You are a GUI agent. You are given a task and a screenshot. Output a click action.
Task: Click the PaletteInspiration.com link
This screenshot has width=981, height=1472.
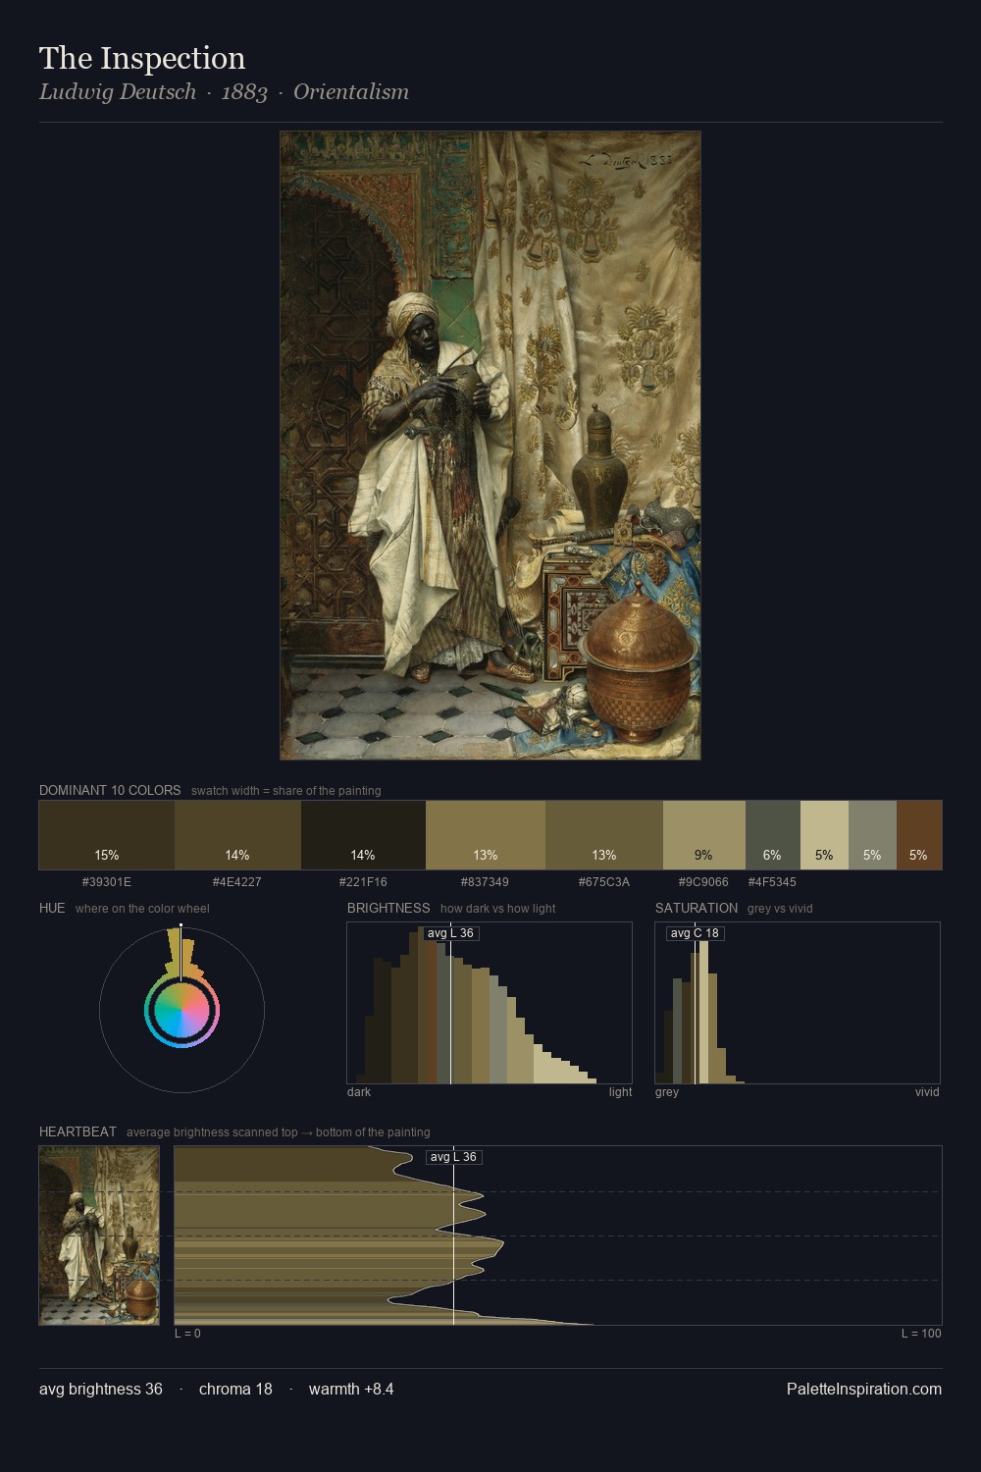pyautogui.click(x=864, y=1389)
